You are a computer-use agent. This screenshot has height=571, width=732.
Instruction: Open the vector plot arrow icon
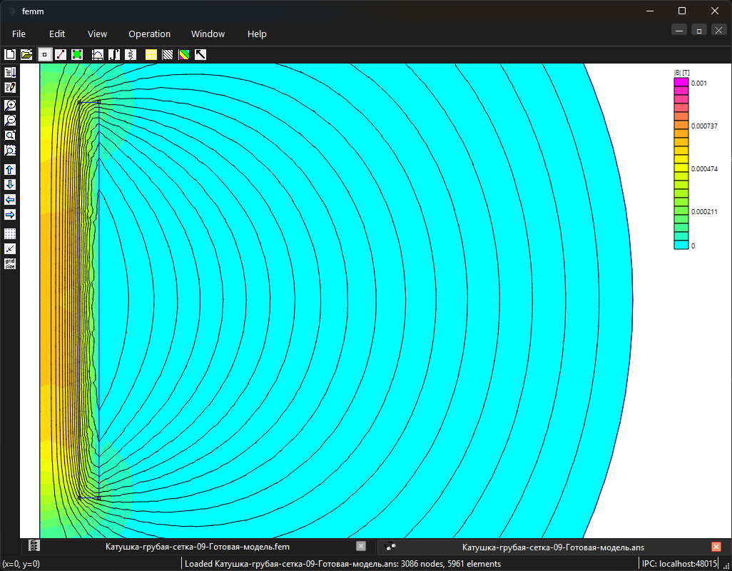(x=200, y=55)
